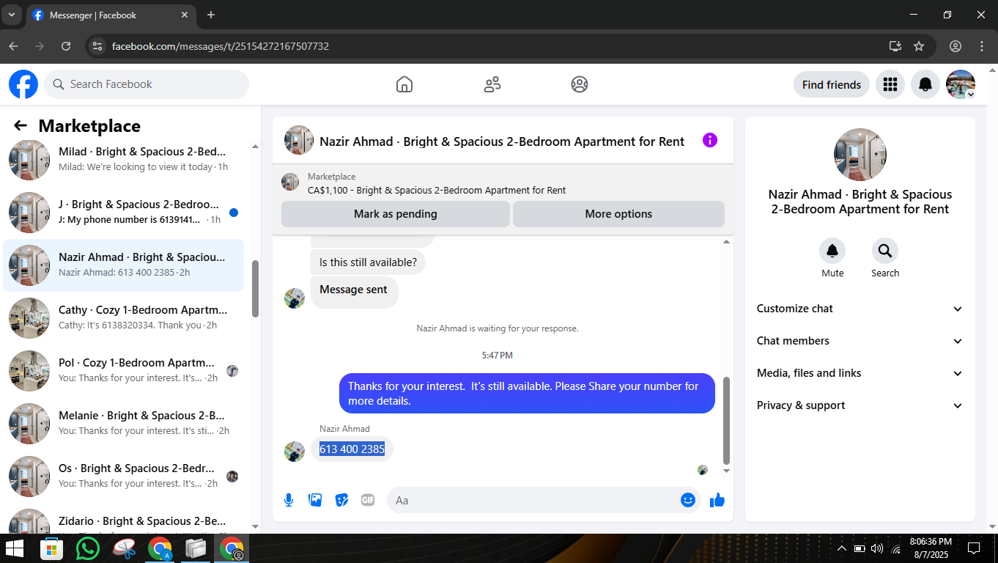Reload the page in Chrome
The image size is (998, 563).
(x=66, y=46)
